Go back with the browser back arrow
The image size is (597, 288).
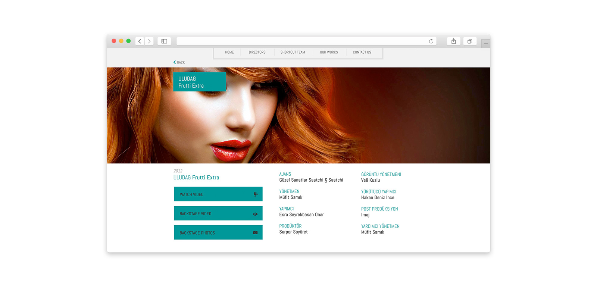point(140,41)
